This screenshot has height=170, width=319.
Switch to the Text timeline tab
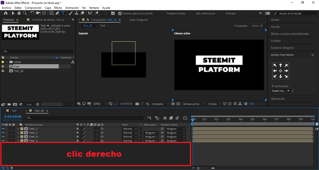pos(14,111)
